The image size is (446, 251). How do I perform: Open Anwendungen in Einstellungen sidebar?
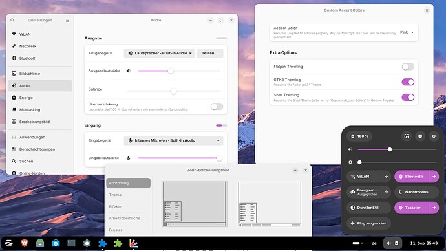point(40,137)
